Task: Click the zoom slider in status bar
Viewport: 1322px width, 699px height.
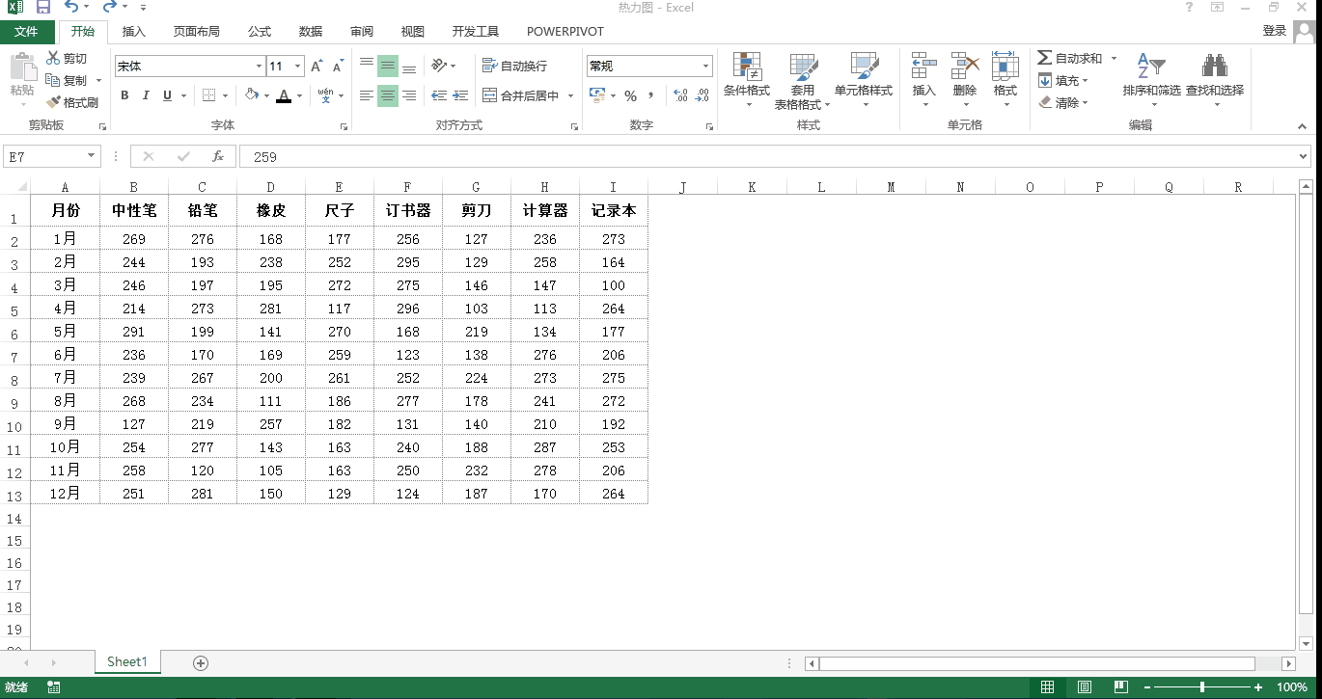Action: 1202,687
